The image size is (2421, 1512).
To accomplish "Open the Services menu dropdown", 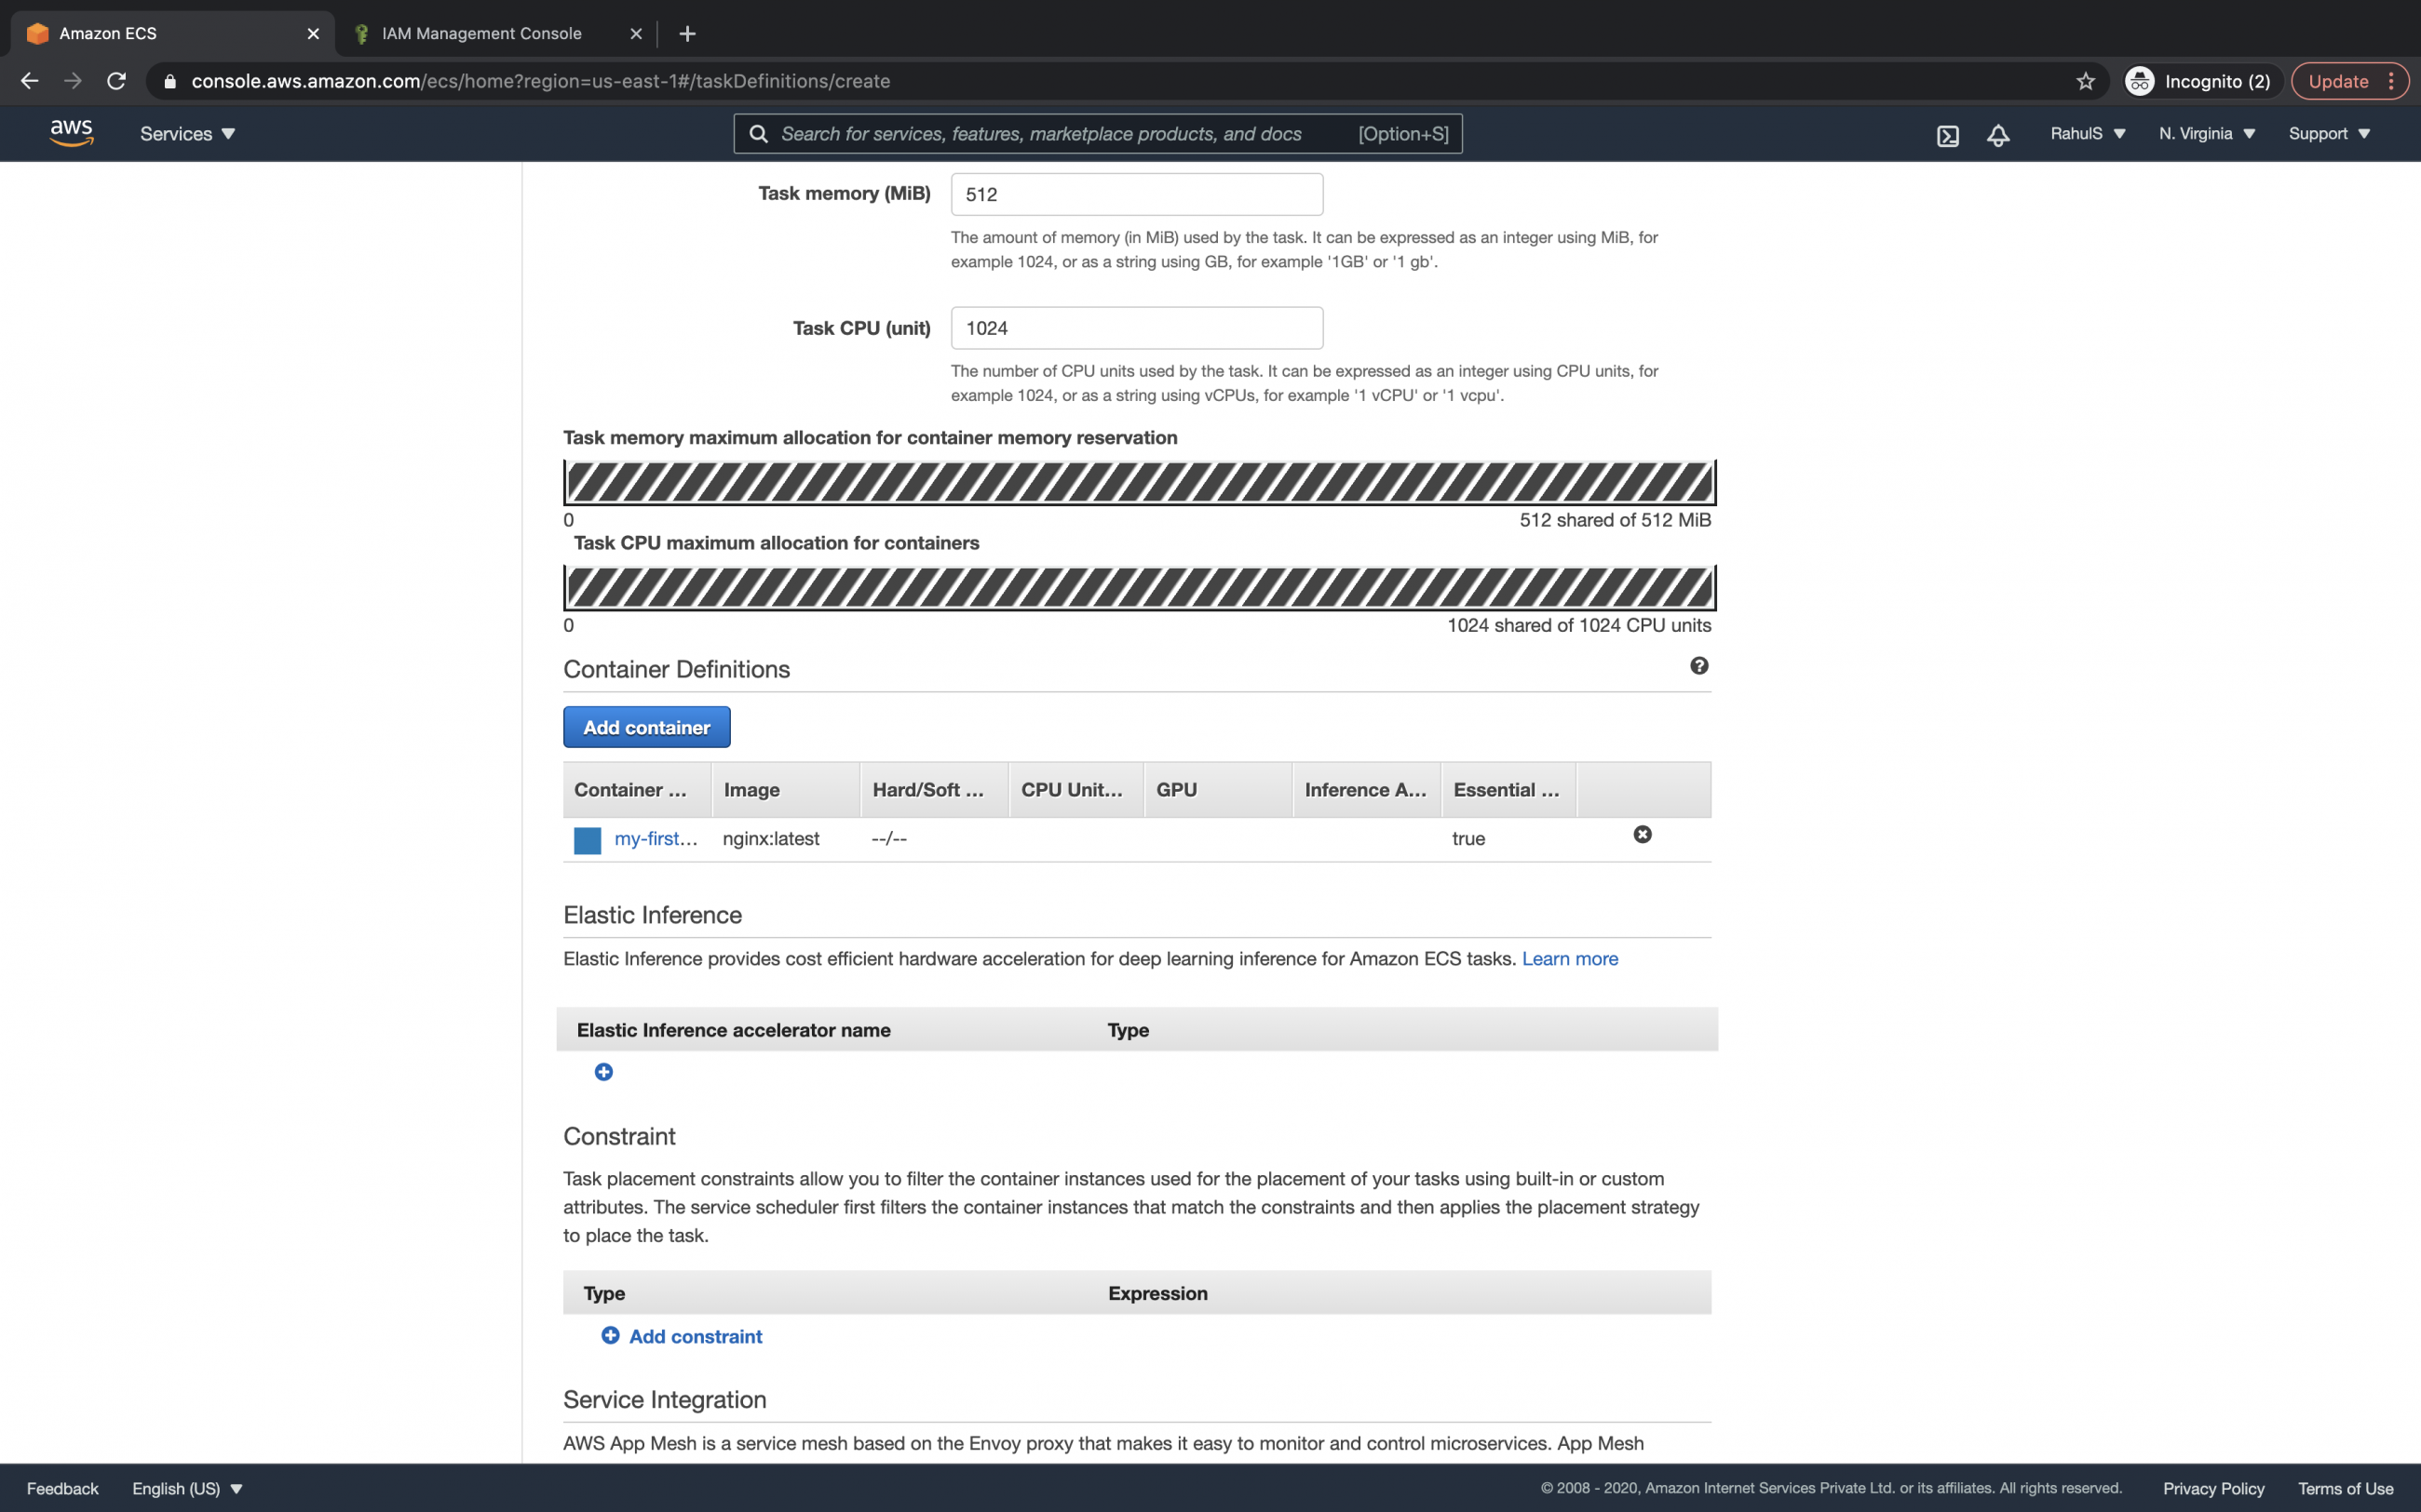I will (x=186, y=133).
